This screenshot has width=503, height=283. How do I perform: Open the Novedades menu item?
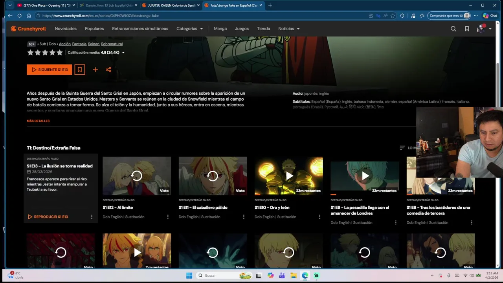(x=66, y=29)
